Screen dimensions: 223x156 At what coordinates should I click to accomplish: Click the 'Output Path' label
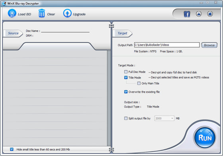point(125,45)
